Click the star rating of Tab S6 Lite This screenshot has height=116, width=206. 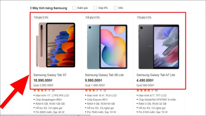click(94, 90)
